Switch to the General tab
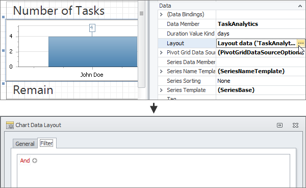 click(x=25, y=144)
